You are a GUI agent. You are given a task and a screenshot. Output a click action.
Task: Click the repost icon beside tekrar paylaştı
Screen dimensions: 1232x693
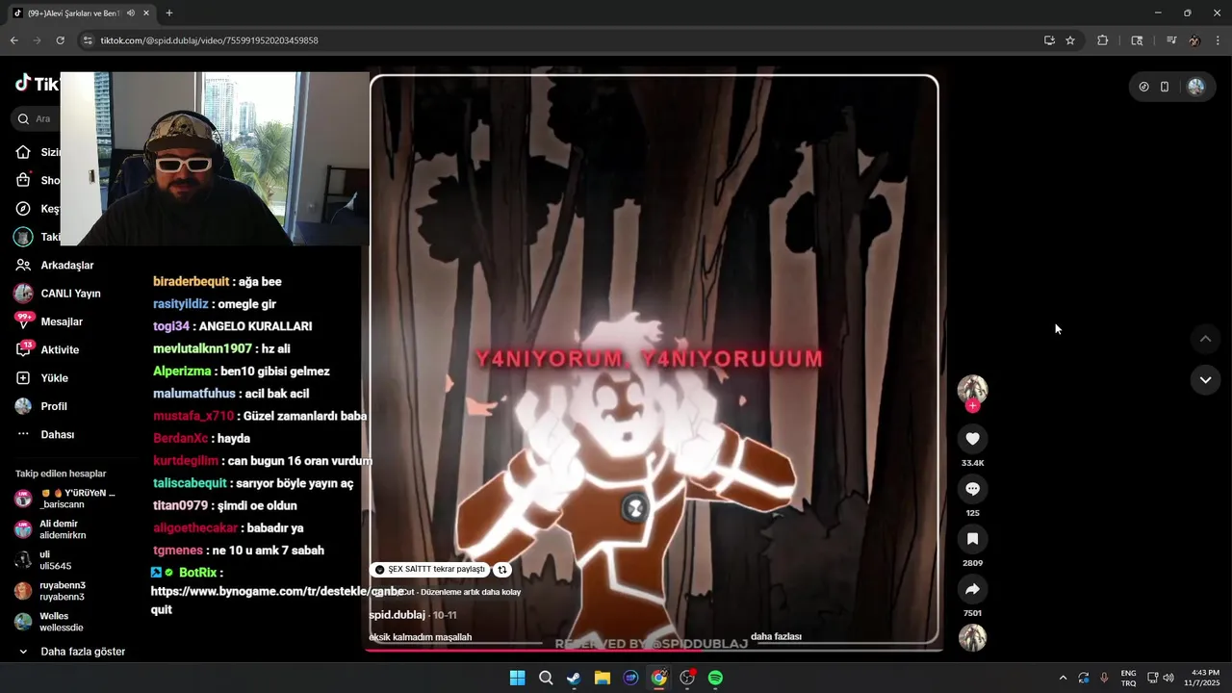coord(501,570)
